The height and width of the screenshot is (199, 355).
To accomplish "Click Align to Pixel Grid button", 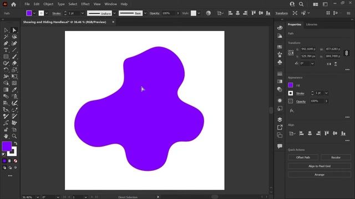I will pos(319,166).
